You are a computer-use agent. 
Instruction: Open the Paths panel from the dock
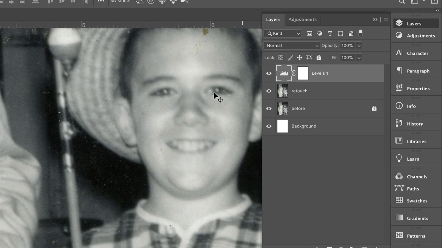click(416, 188)
